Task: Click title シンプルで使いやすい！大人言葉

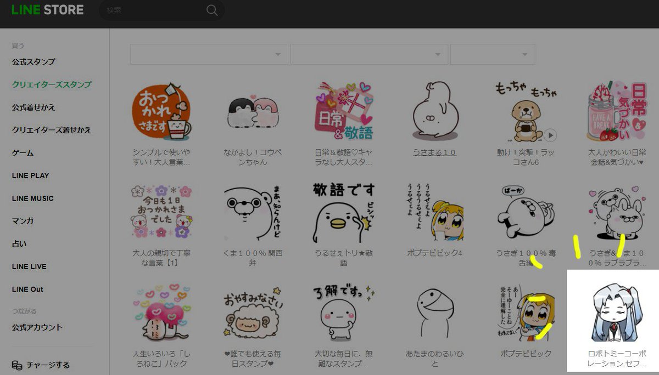Action: click(x=162, y=157)
